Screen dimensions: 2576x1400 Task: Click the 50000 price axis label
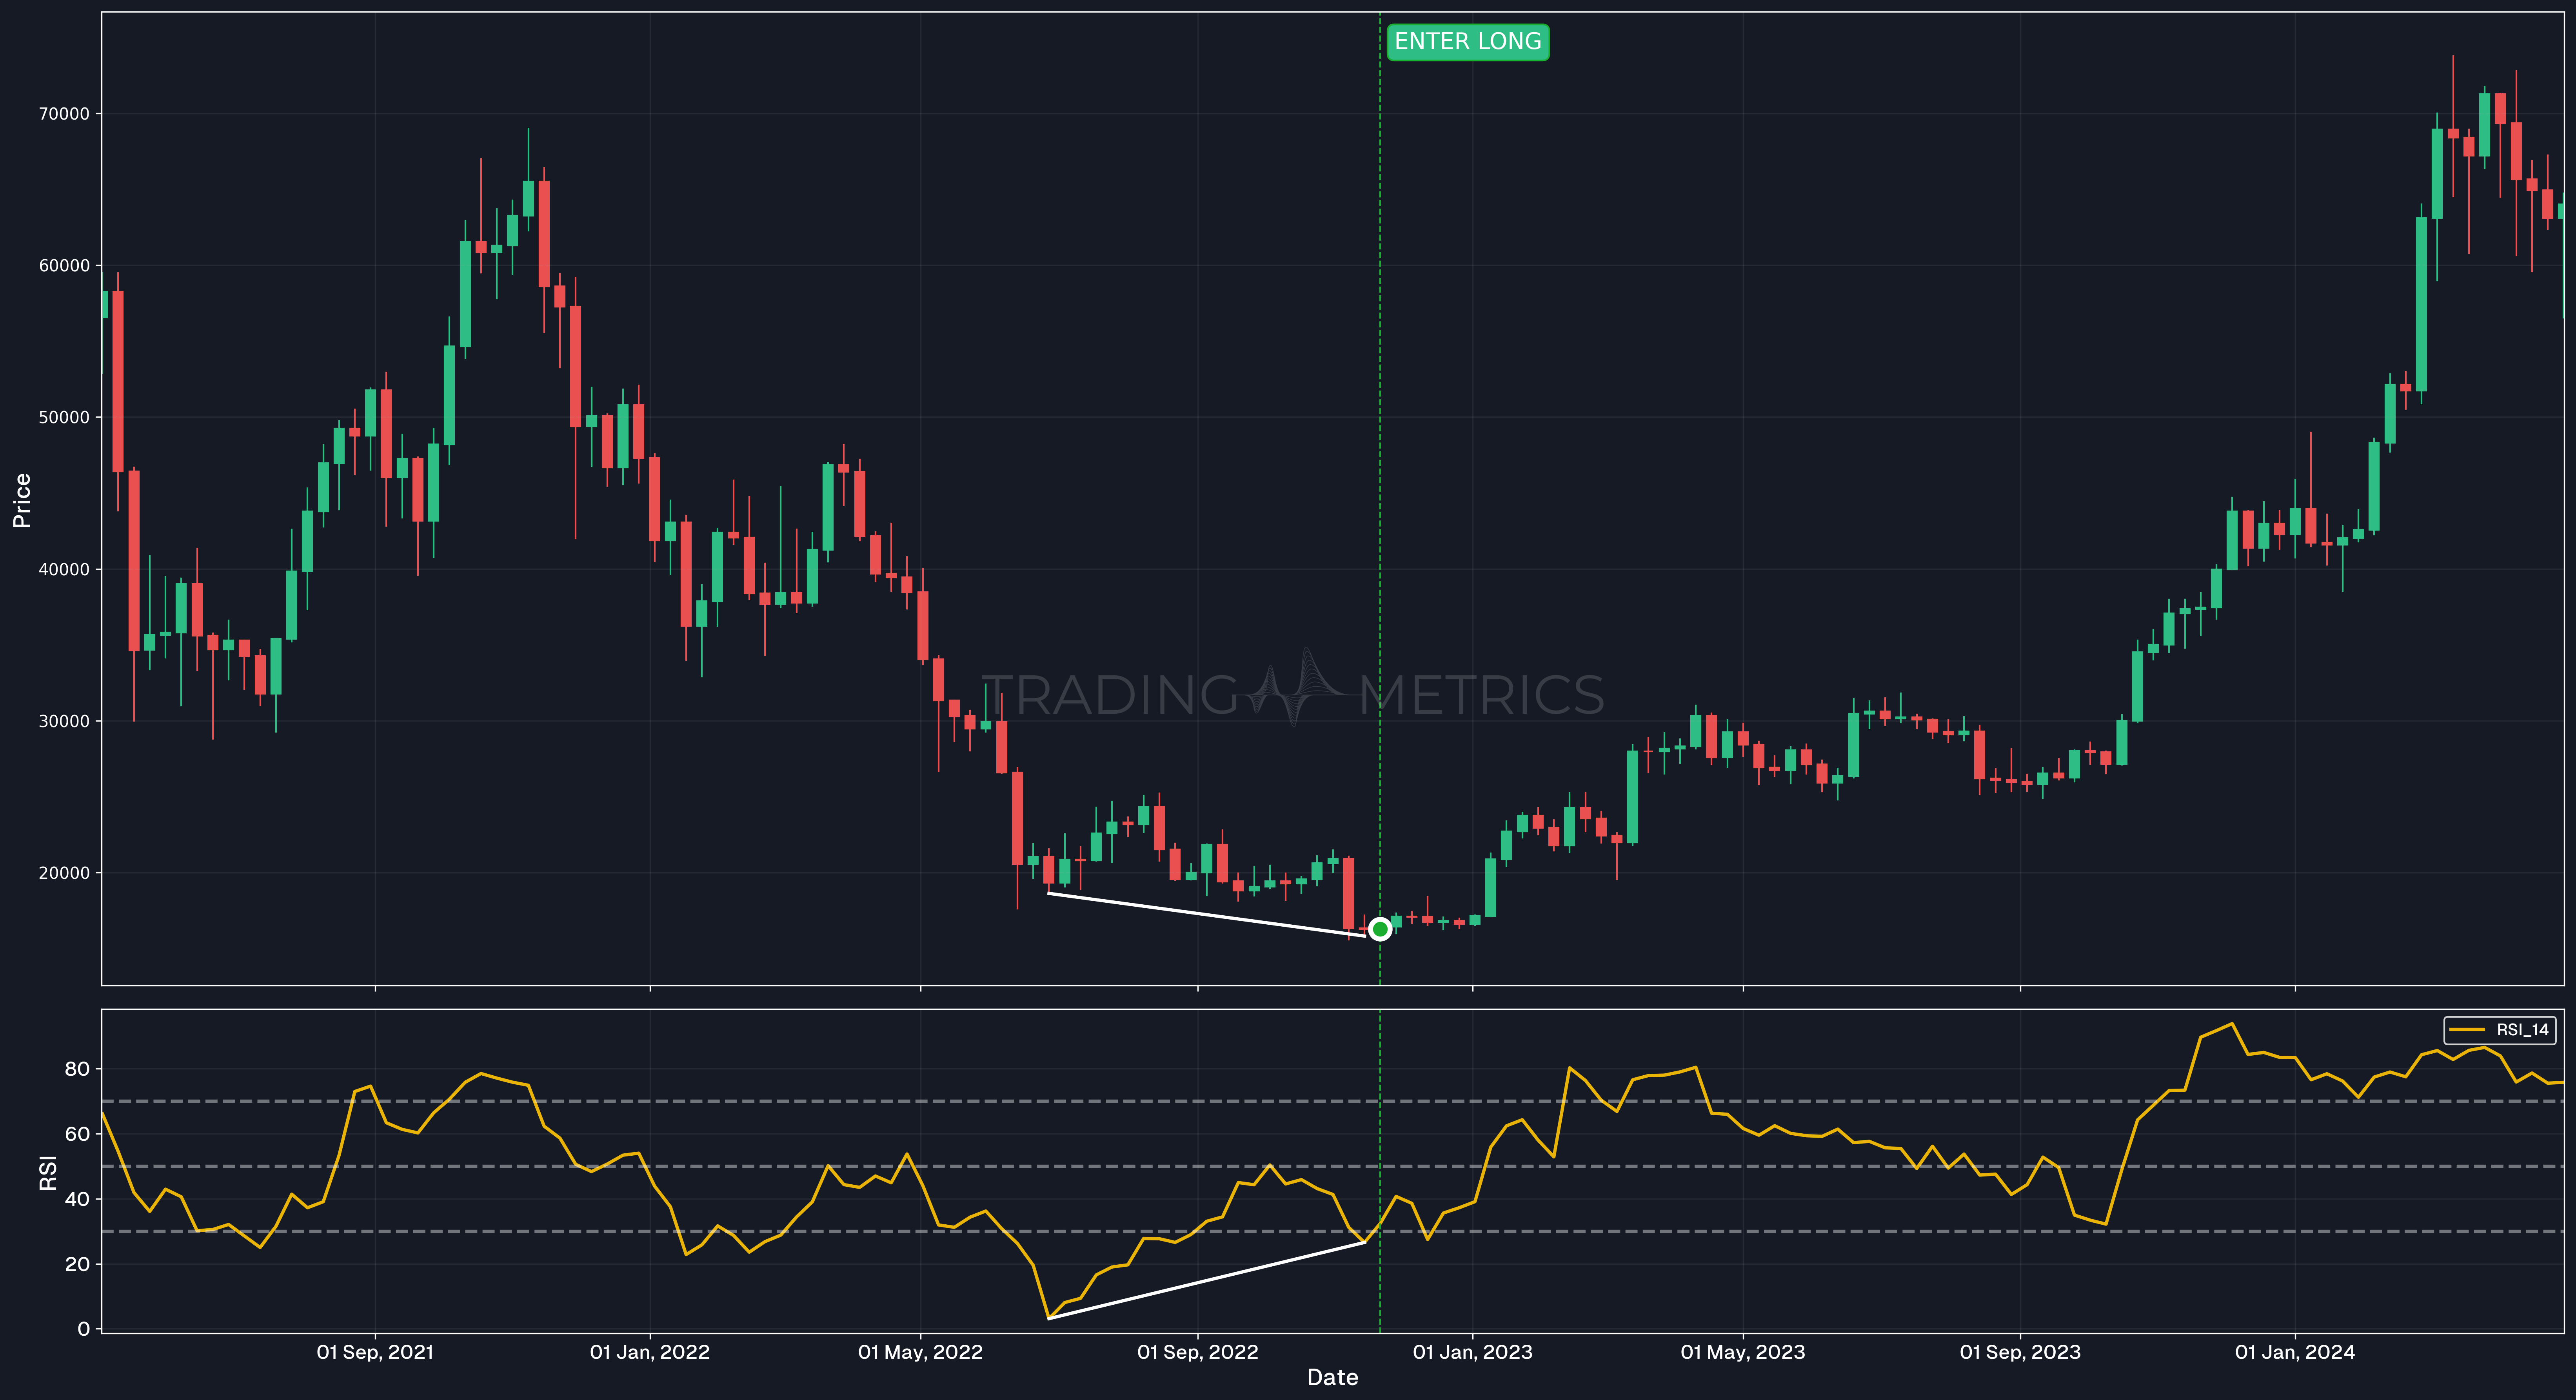coord(64,418)
